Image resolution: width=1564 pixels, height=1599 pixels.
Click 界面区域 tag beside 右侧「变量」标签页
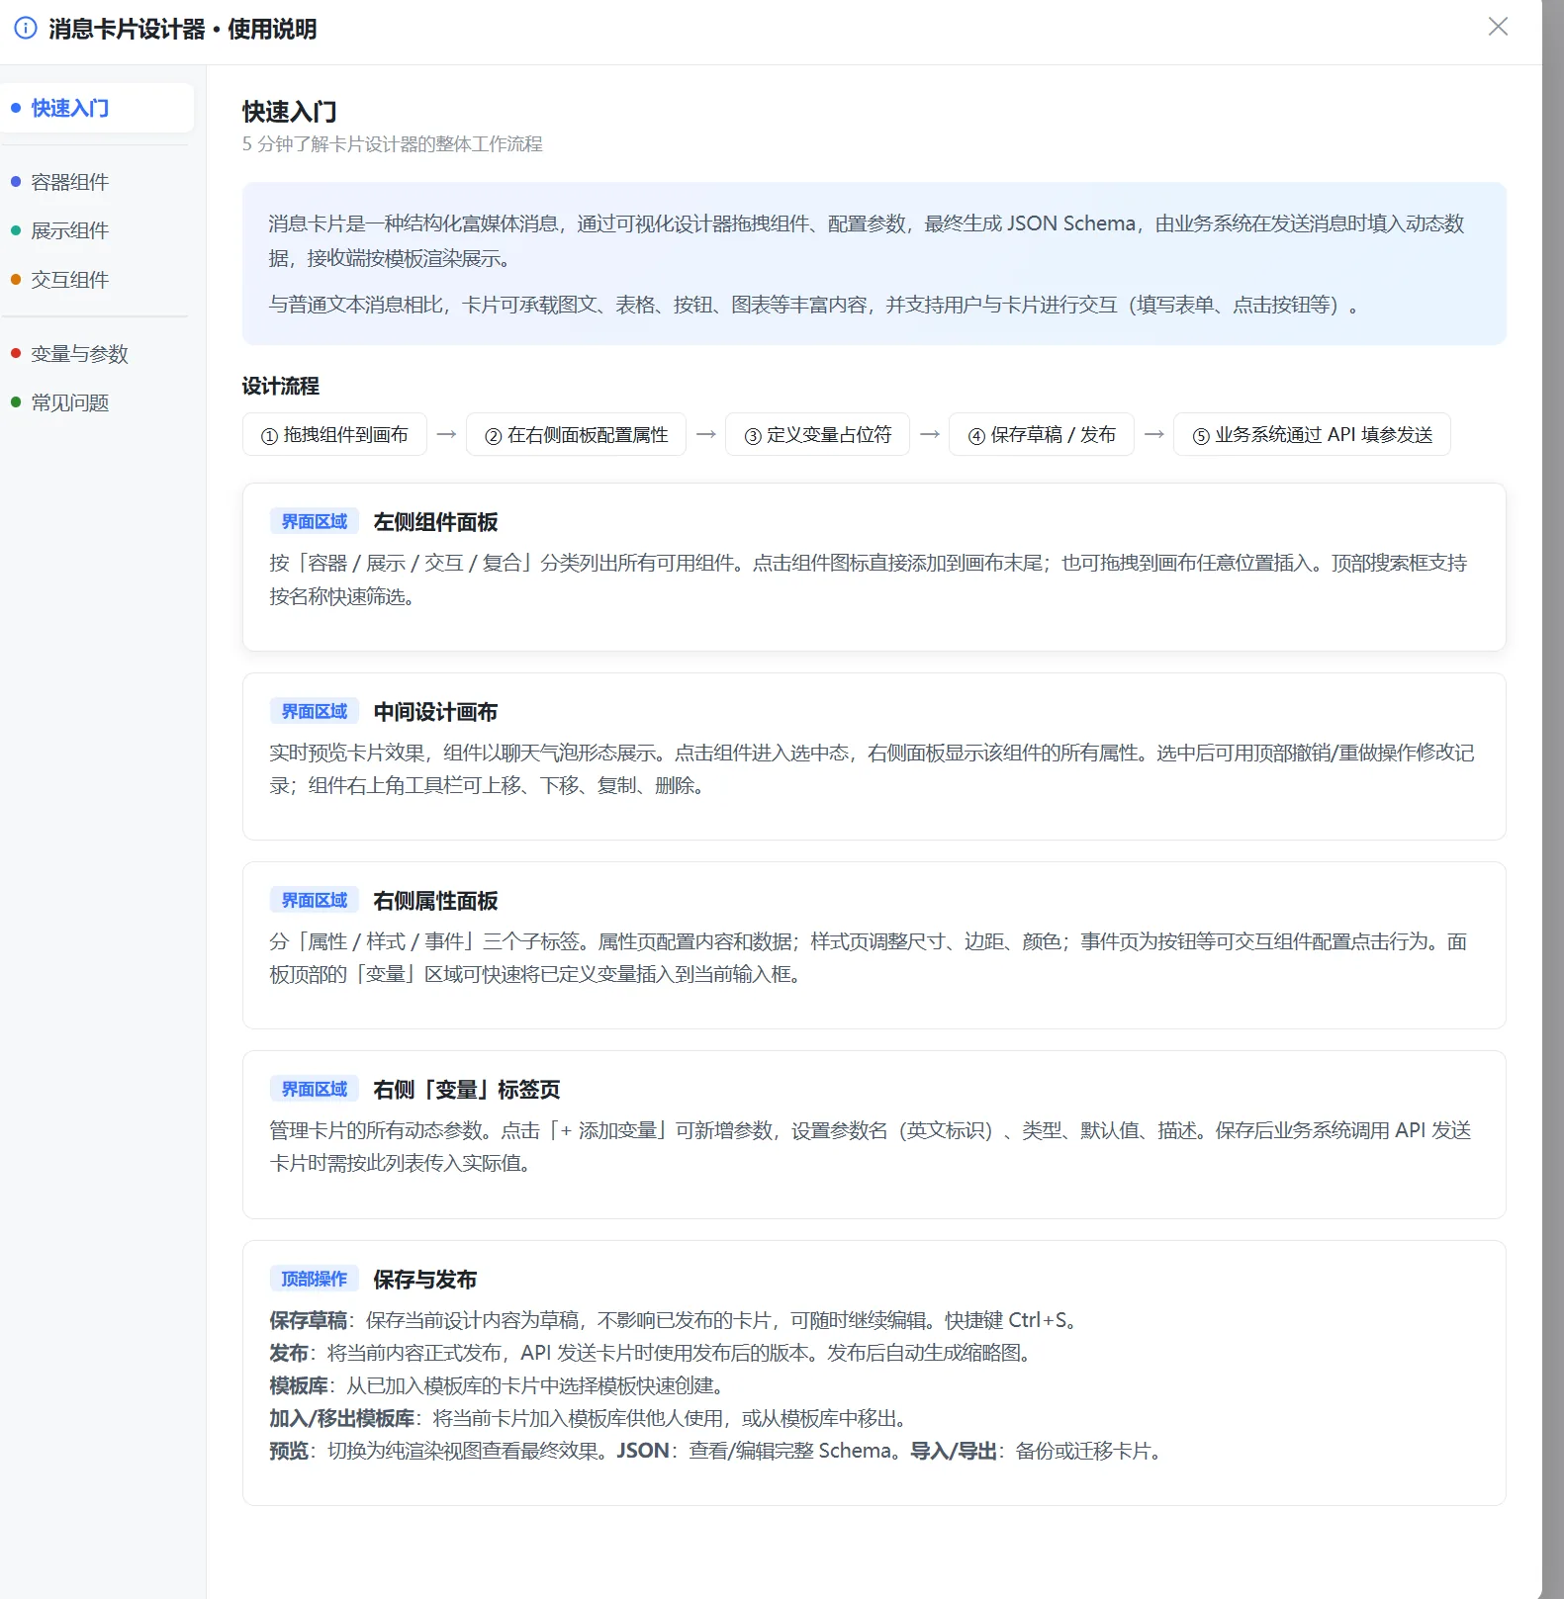pyautogui.click(x=315, y=1089)
